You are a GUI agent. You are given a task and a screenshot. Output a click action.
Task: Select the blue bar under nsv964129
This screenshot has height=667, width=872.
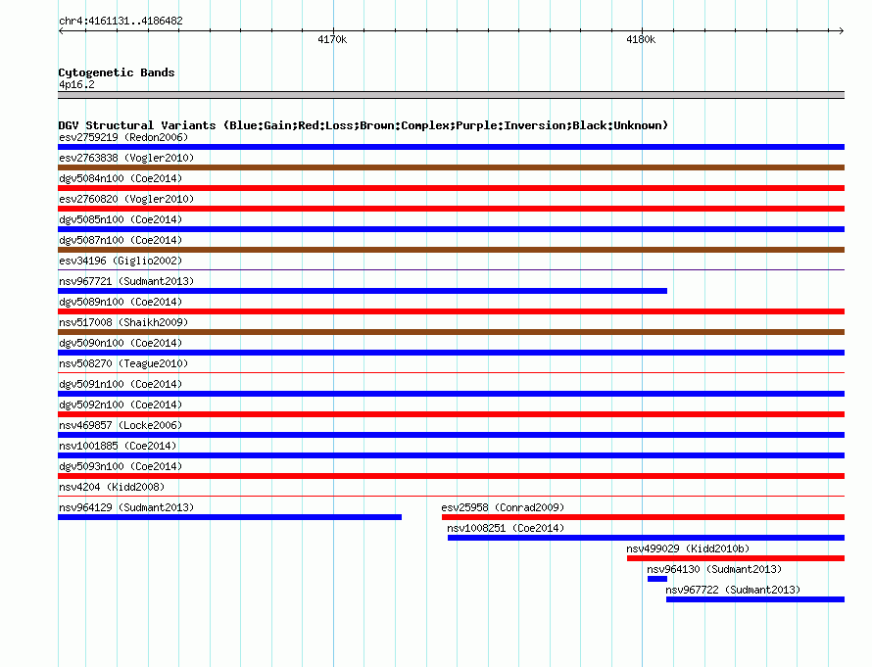click(229, 517)
